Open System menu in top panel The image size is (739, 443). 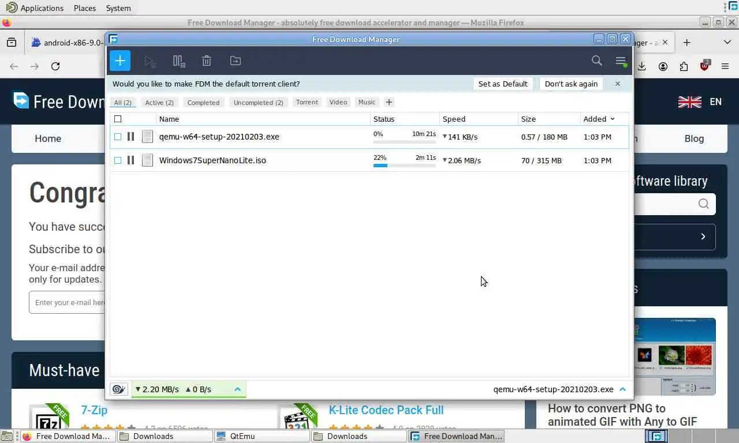click(118, 8)
